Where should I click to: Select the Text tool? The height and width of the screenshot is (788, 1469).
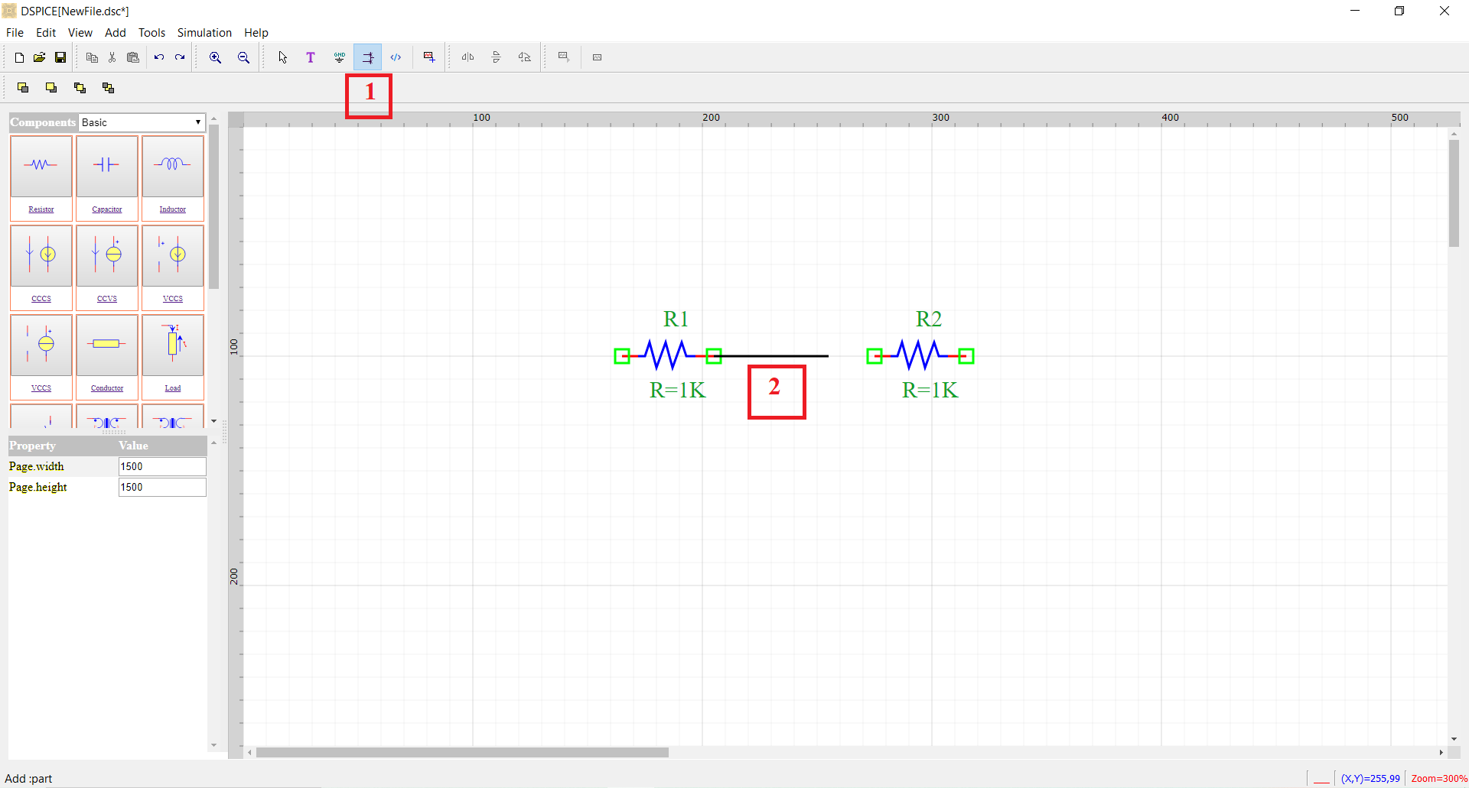[311, 57]
